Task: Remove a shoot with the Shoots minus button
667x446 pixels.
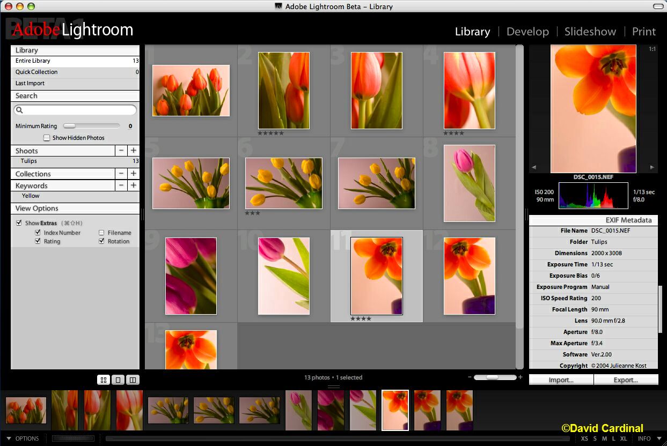Action: pos(122,151)
